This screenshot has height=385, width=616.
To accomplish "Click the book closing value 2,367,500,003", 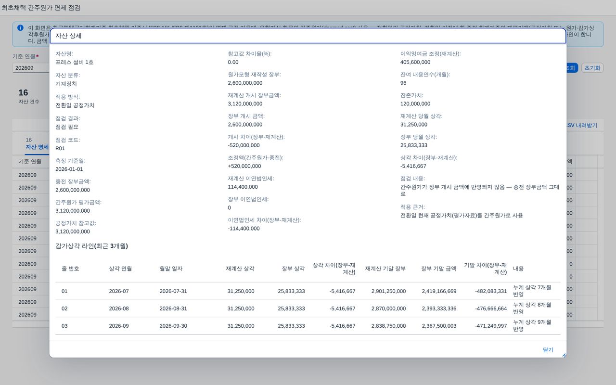I will [439, 326].
